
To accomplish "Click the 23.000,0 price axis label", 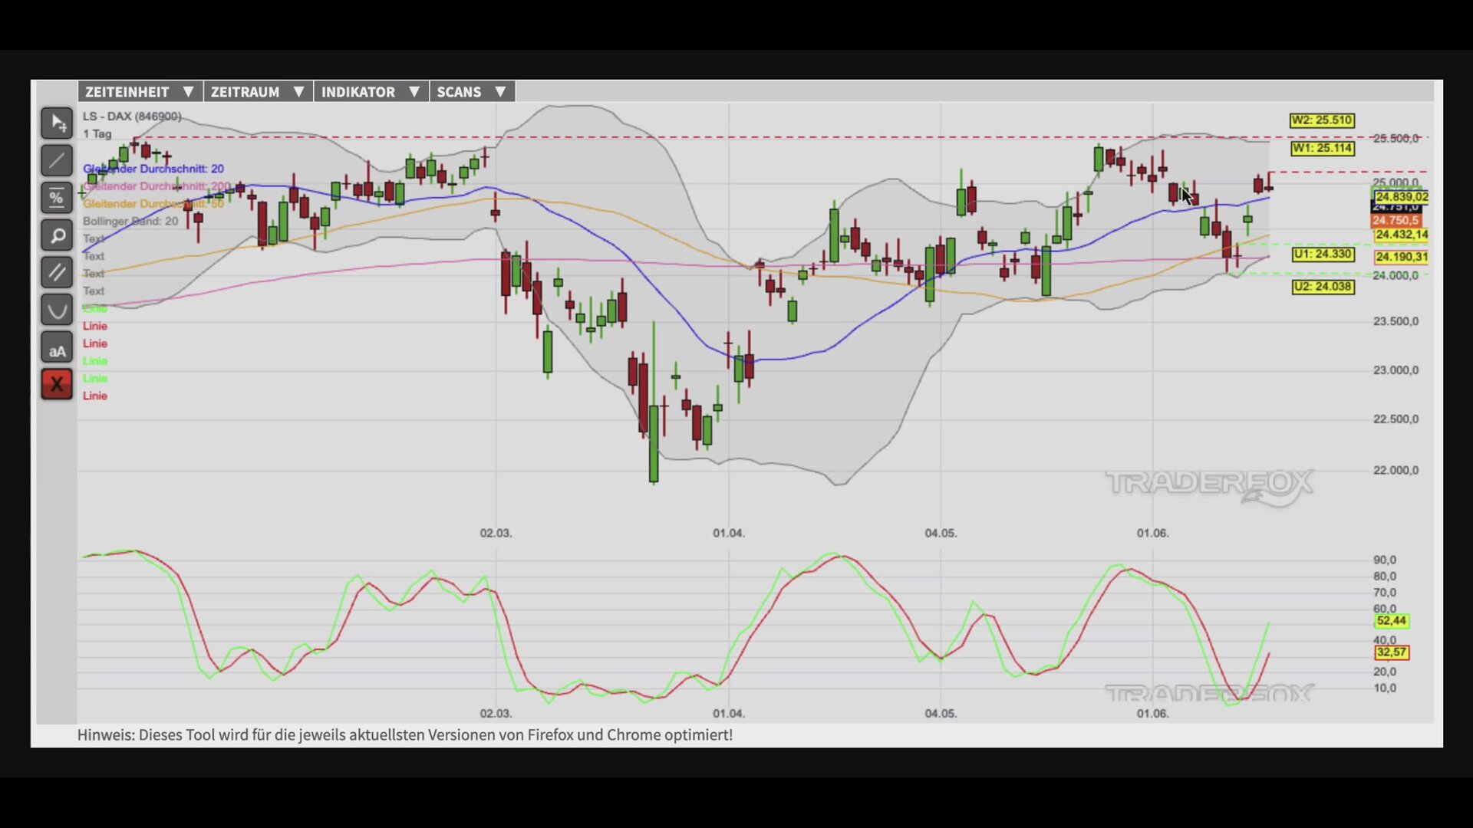I will [x=1396, y=370].
